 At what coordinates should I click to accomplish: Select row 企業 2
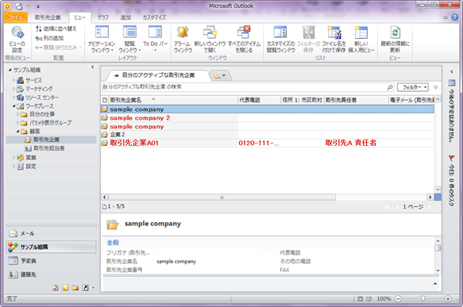pyautogui.click(x=268, y=135)
